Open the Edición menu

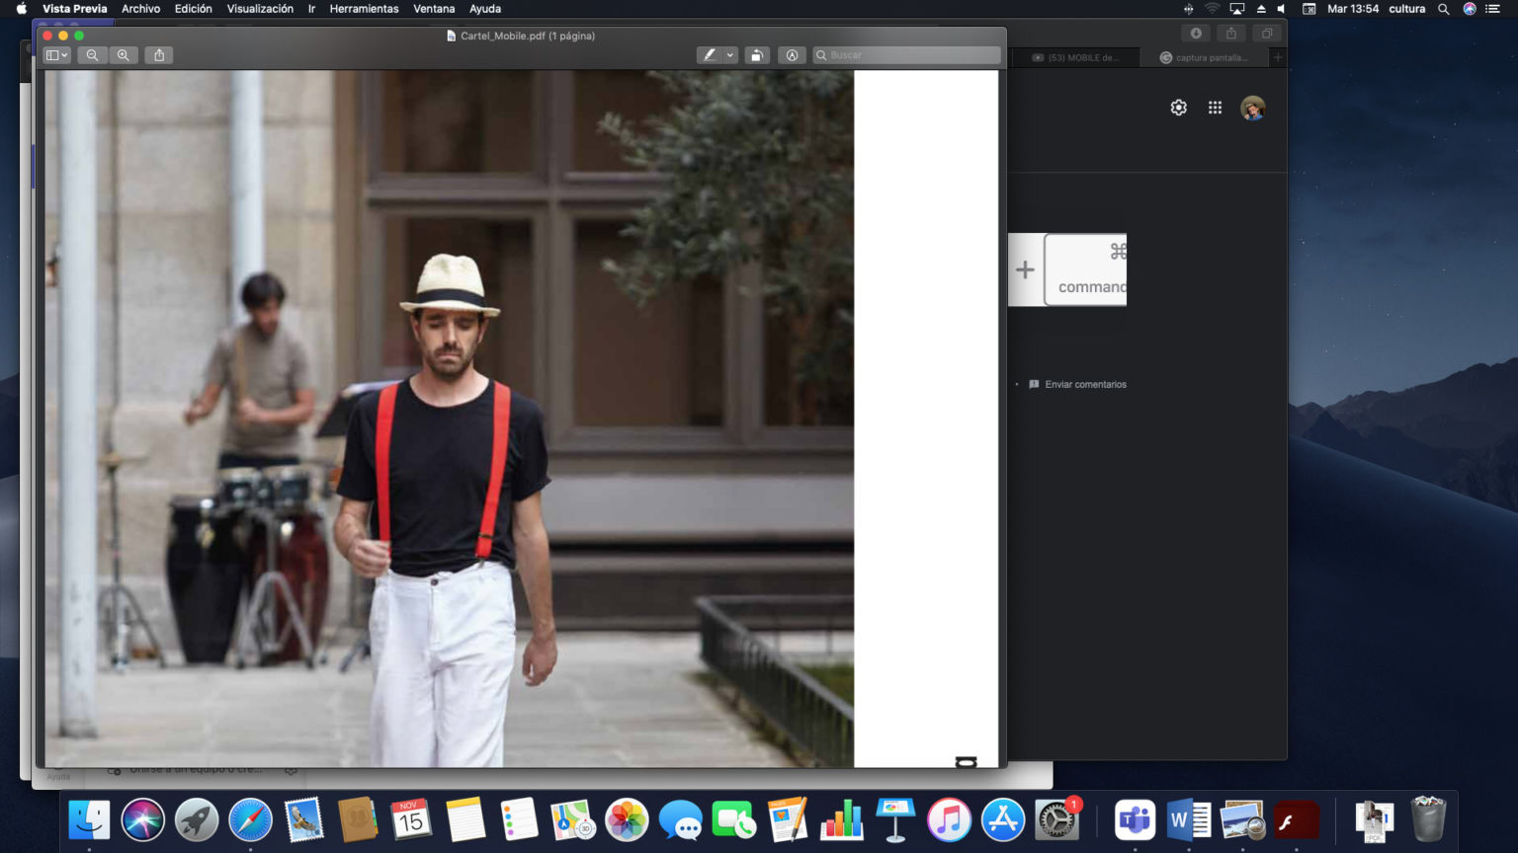click(x=193, y=9)
